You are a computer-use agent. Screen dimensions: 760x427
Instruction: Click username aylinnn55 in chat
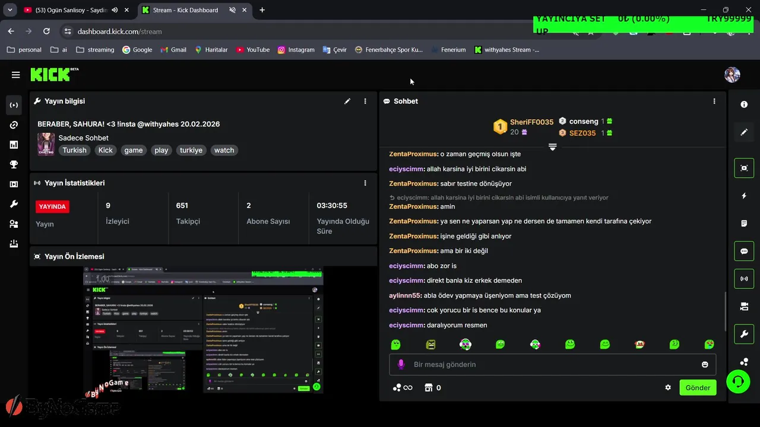(405, 295)
